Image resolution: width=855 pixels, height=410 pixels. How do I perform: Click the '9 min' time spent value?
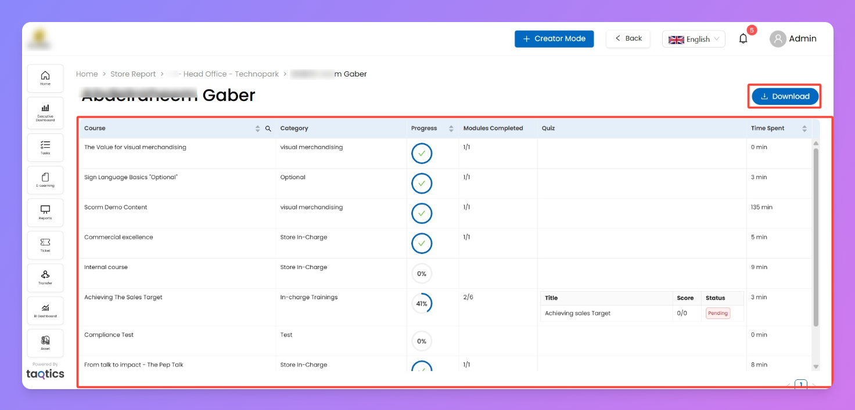[759, 267]
